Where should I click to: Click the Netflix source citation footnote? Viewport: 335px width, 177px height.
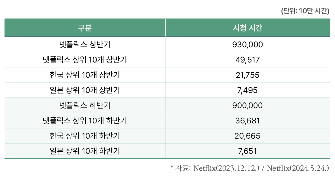pos(250,168)
